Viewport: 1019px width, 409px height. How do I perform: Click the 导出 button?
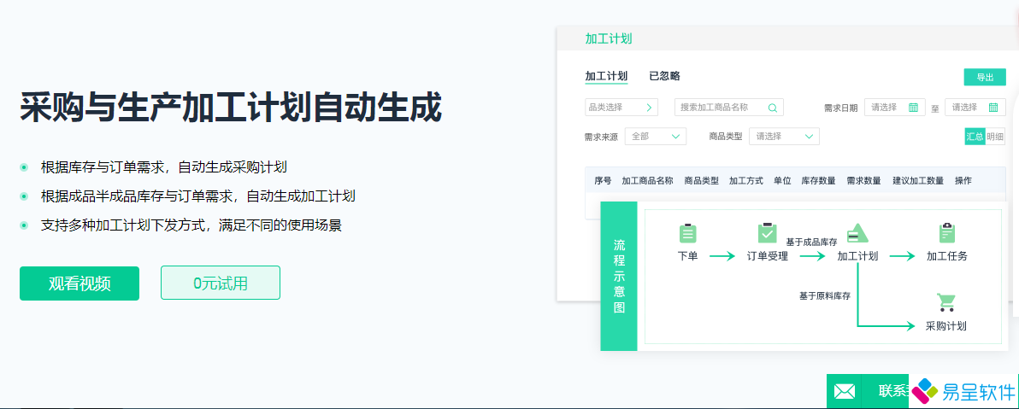985,77
